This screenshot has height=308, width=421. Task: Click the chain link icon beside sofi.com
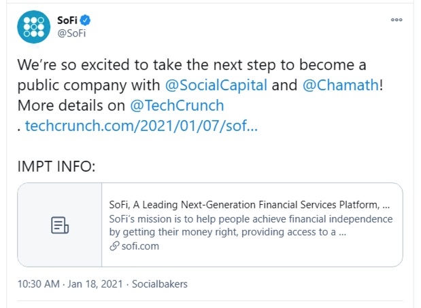click(114, 246)
